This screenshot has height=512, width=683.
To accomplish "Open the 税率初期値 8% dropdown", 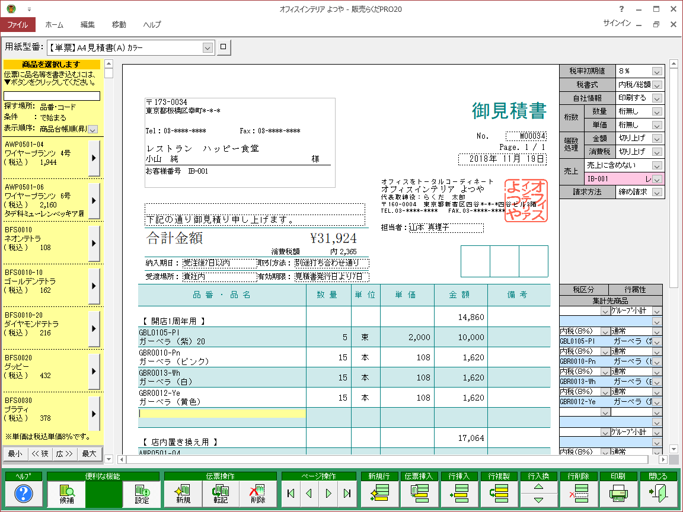I will coord(657,71).
